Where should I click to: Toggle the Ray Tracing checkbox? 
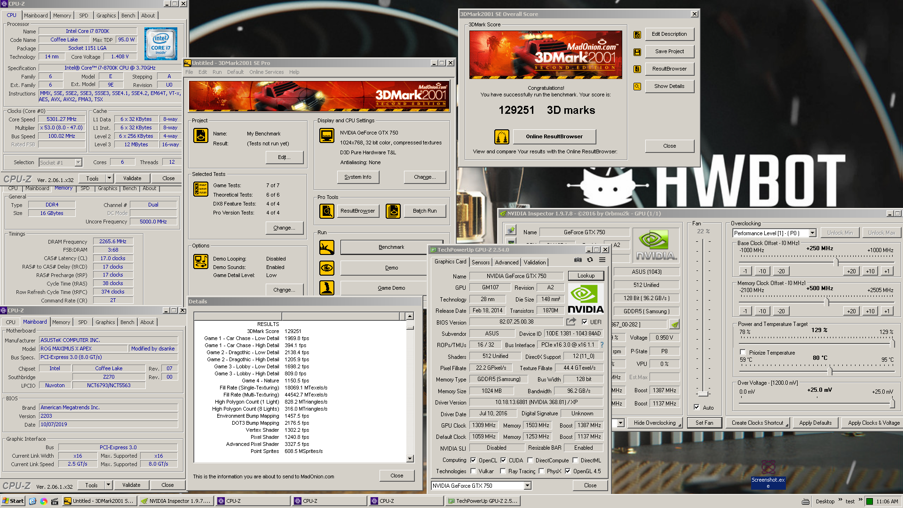click(x=503, y=471)
